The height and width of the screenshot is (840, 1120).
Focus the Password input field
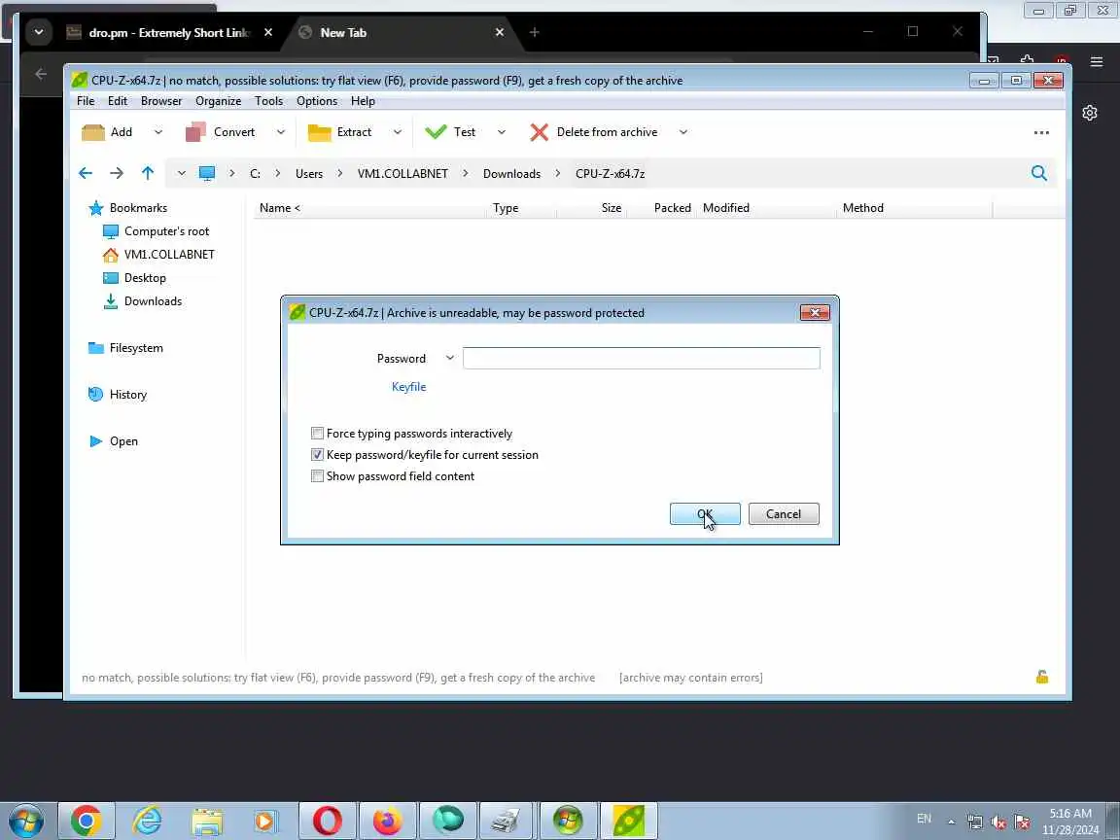(642, 358)
